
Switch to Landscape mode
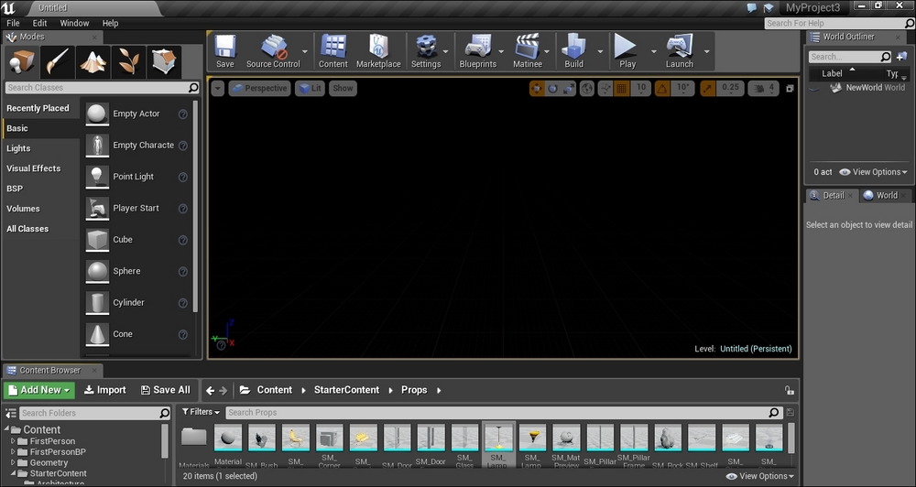(x=93, y=62)
